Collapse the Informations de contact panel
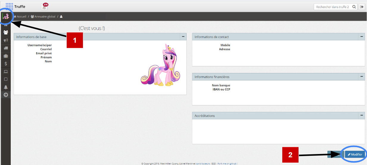 pyautogui.click(x=362, y=37)
